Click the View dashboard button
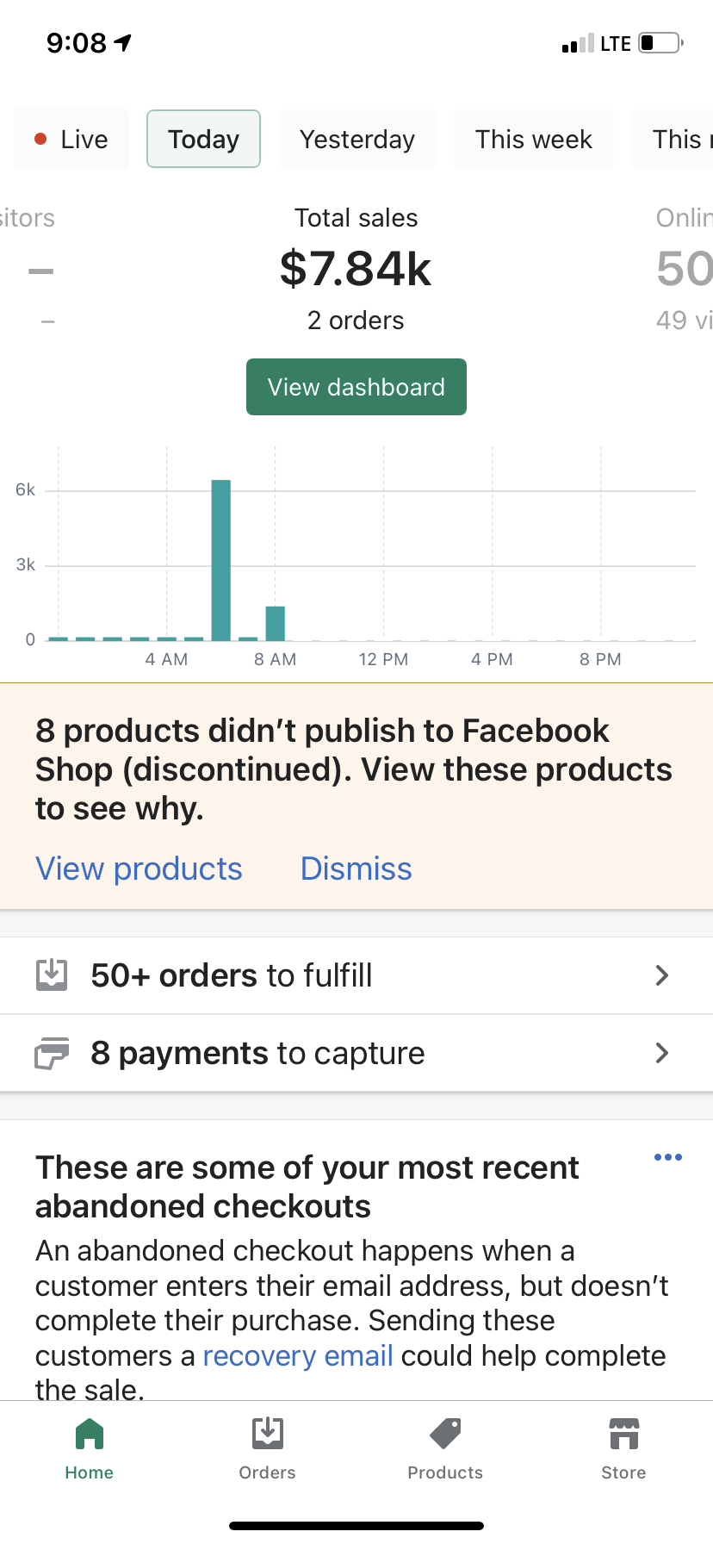This screenshot has width=713, height=1544. [x=356, y=387]
